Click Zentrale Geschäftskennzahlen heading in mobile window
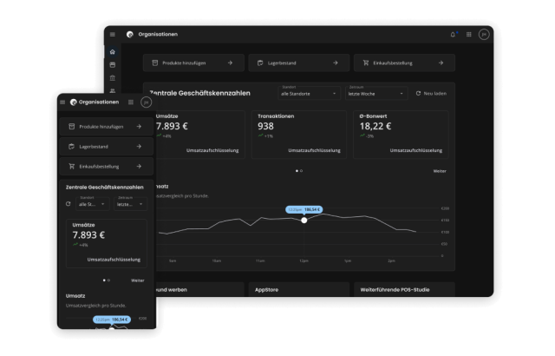The width and height of the screenshot is (555, 356). [x=104, y=187]
